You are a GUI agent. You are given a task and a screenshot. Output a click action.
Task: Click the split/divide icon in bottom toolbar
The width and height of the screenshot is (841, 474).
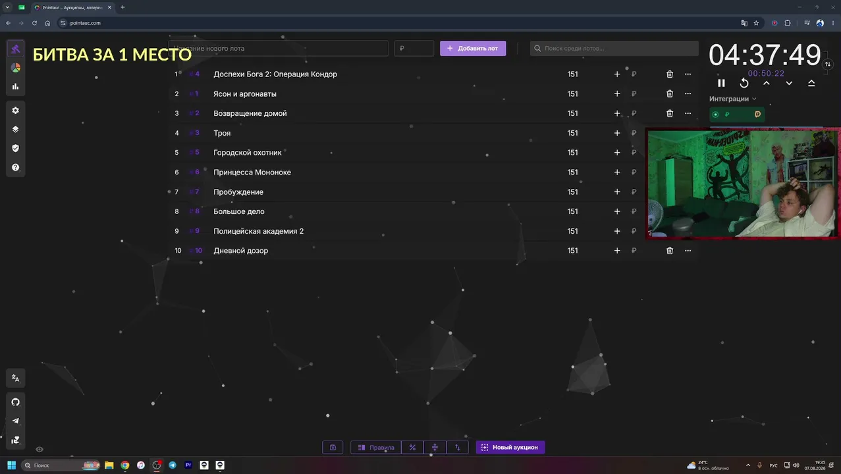(435, 448)
